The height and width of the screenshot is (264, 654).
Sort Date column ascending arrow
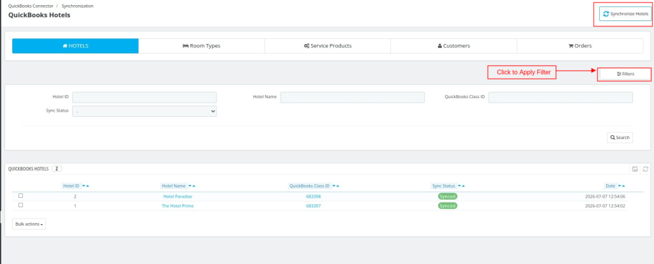pyautogui.click(x=623, y=186)
